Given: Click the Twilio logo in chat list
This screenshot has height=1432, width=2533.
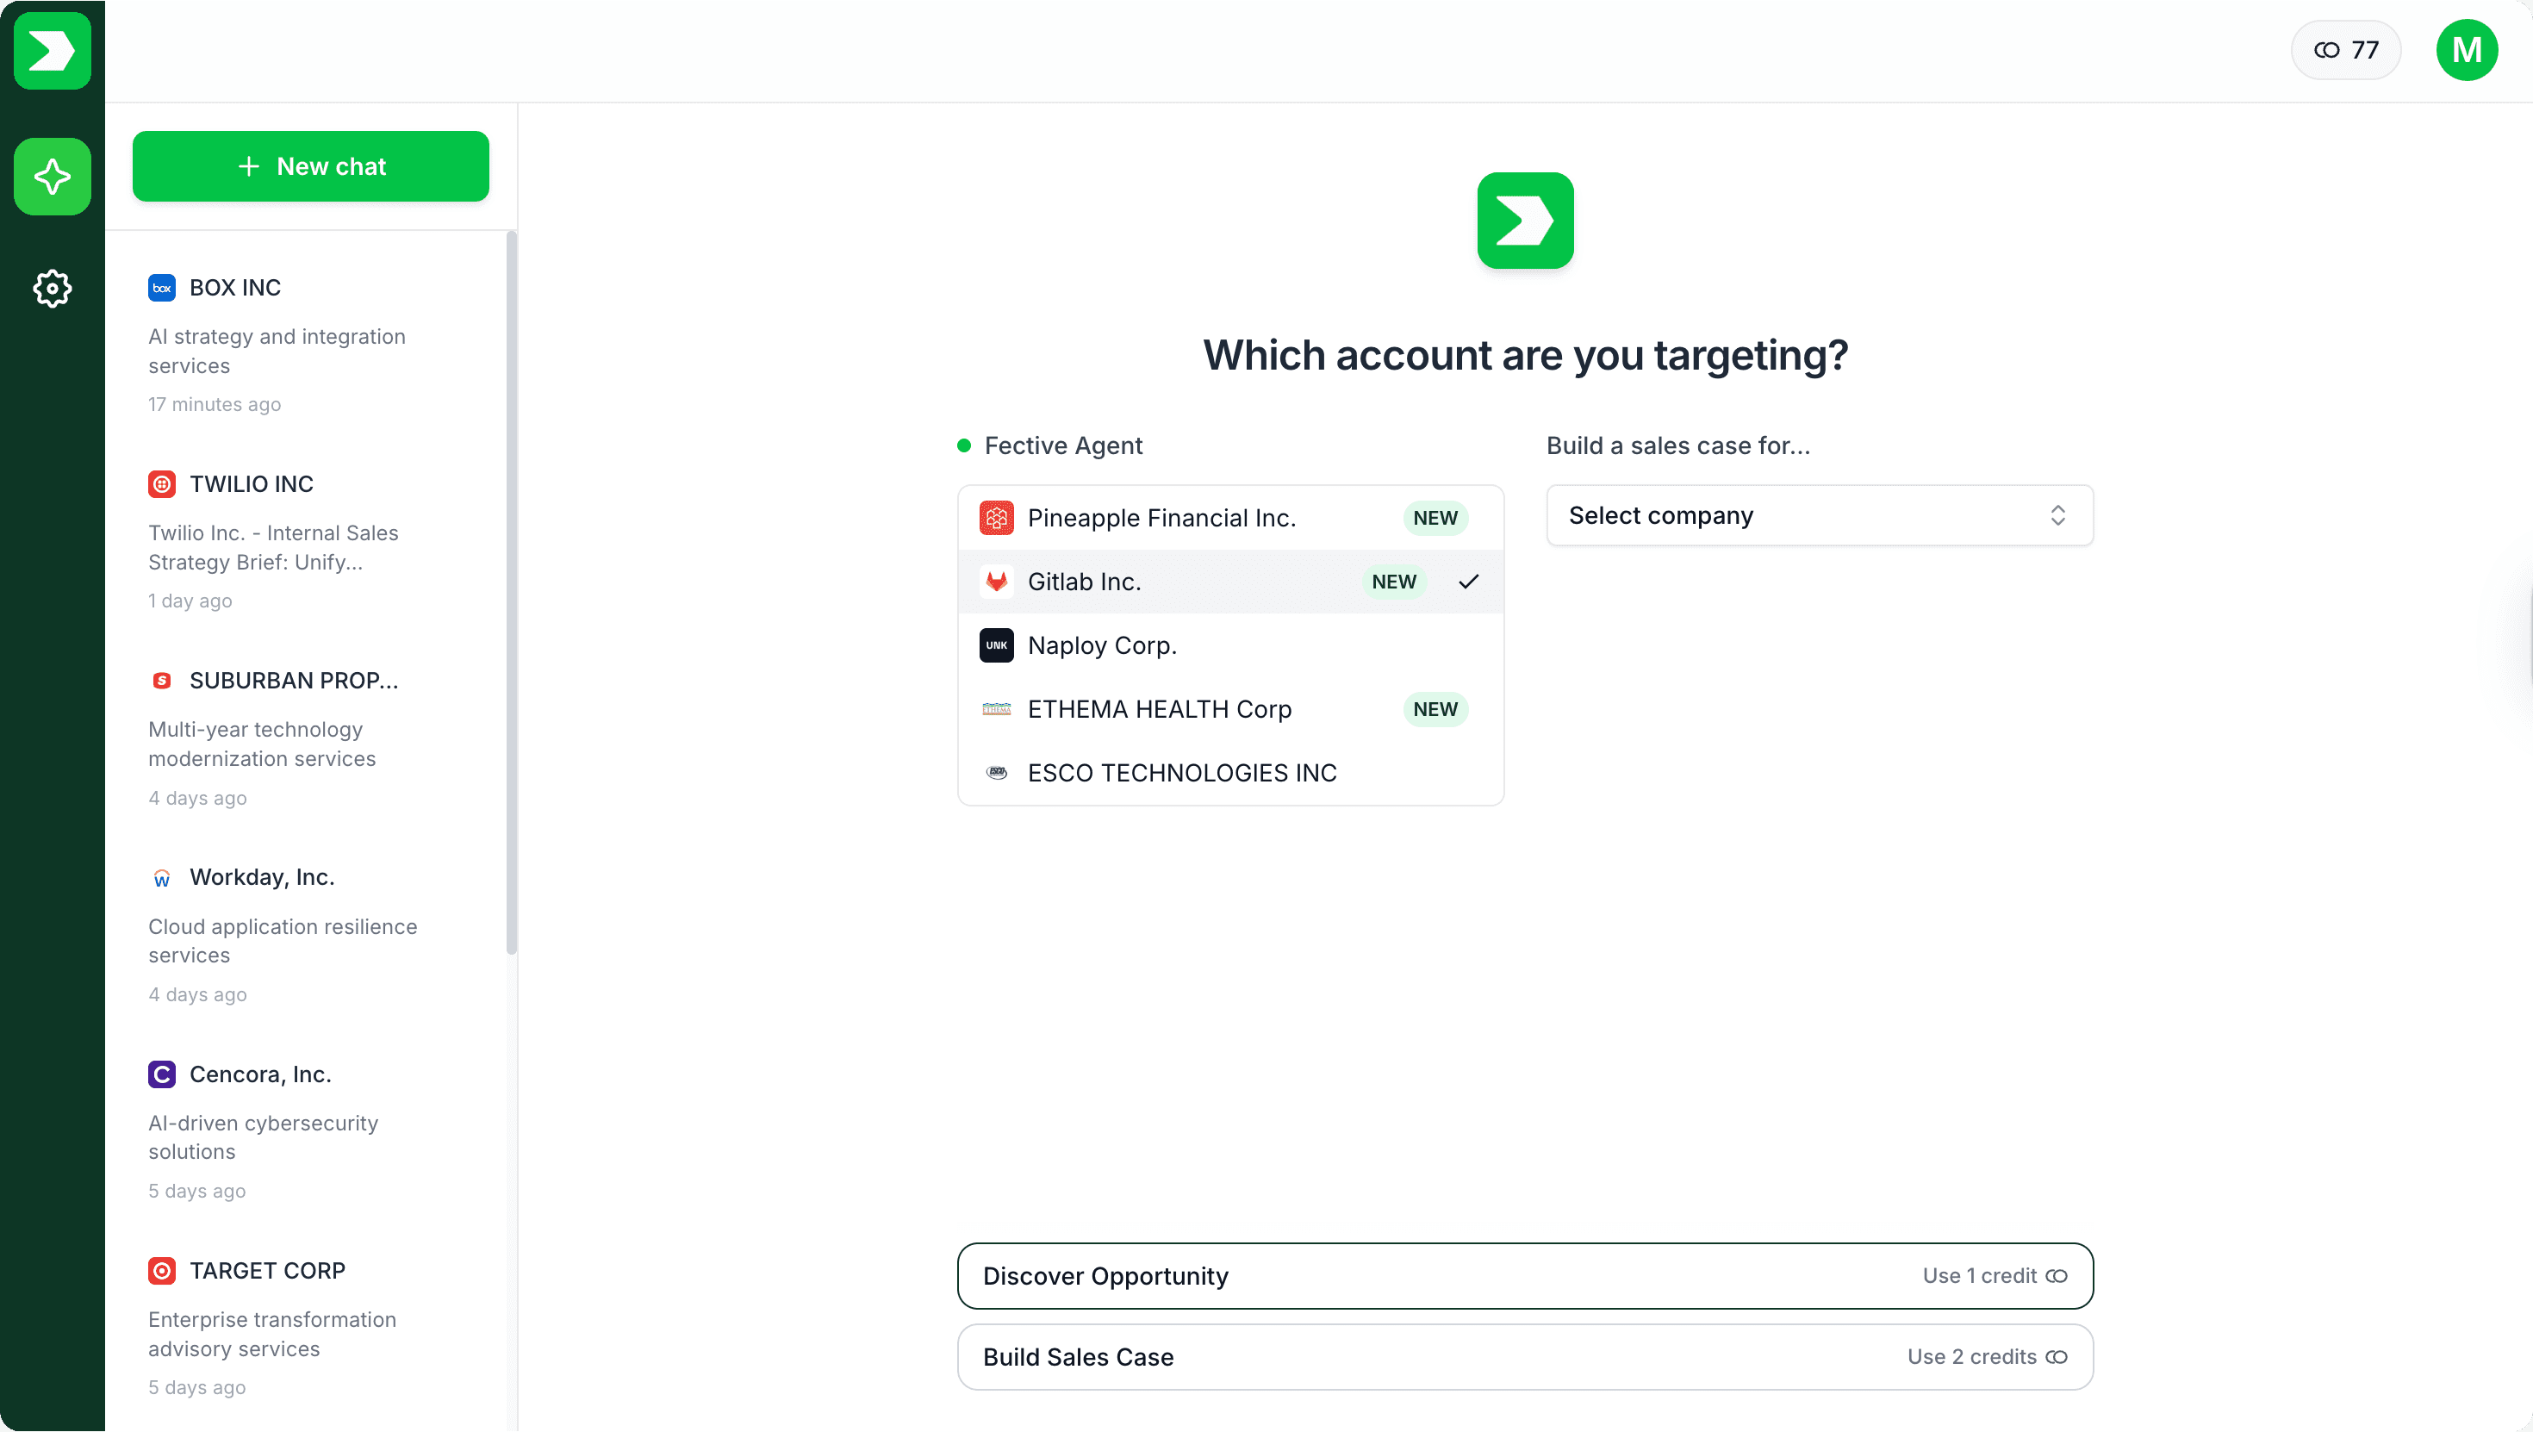Looking at the screenshot, I should coord(162,484).
